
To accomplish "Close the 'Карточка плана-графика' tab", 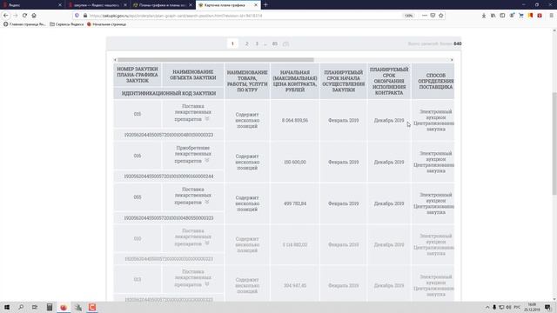I will point(256,5).
